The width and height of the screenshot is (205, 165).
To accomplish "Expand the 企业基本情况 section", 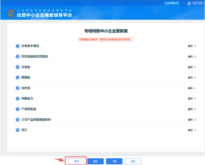I will 192,46.
